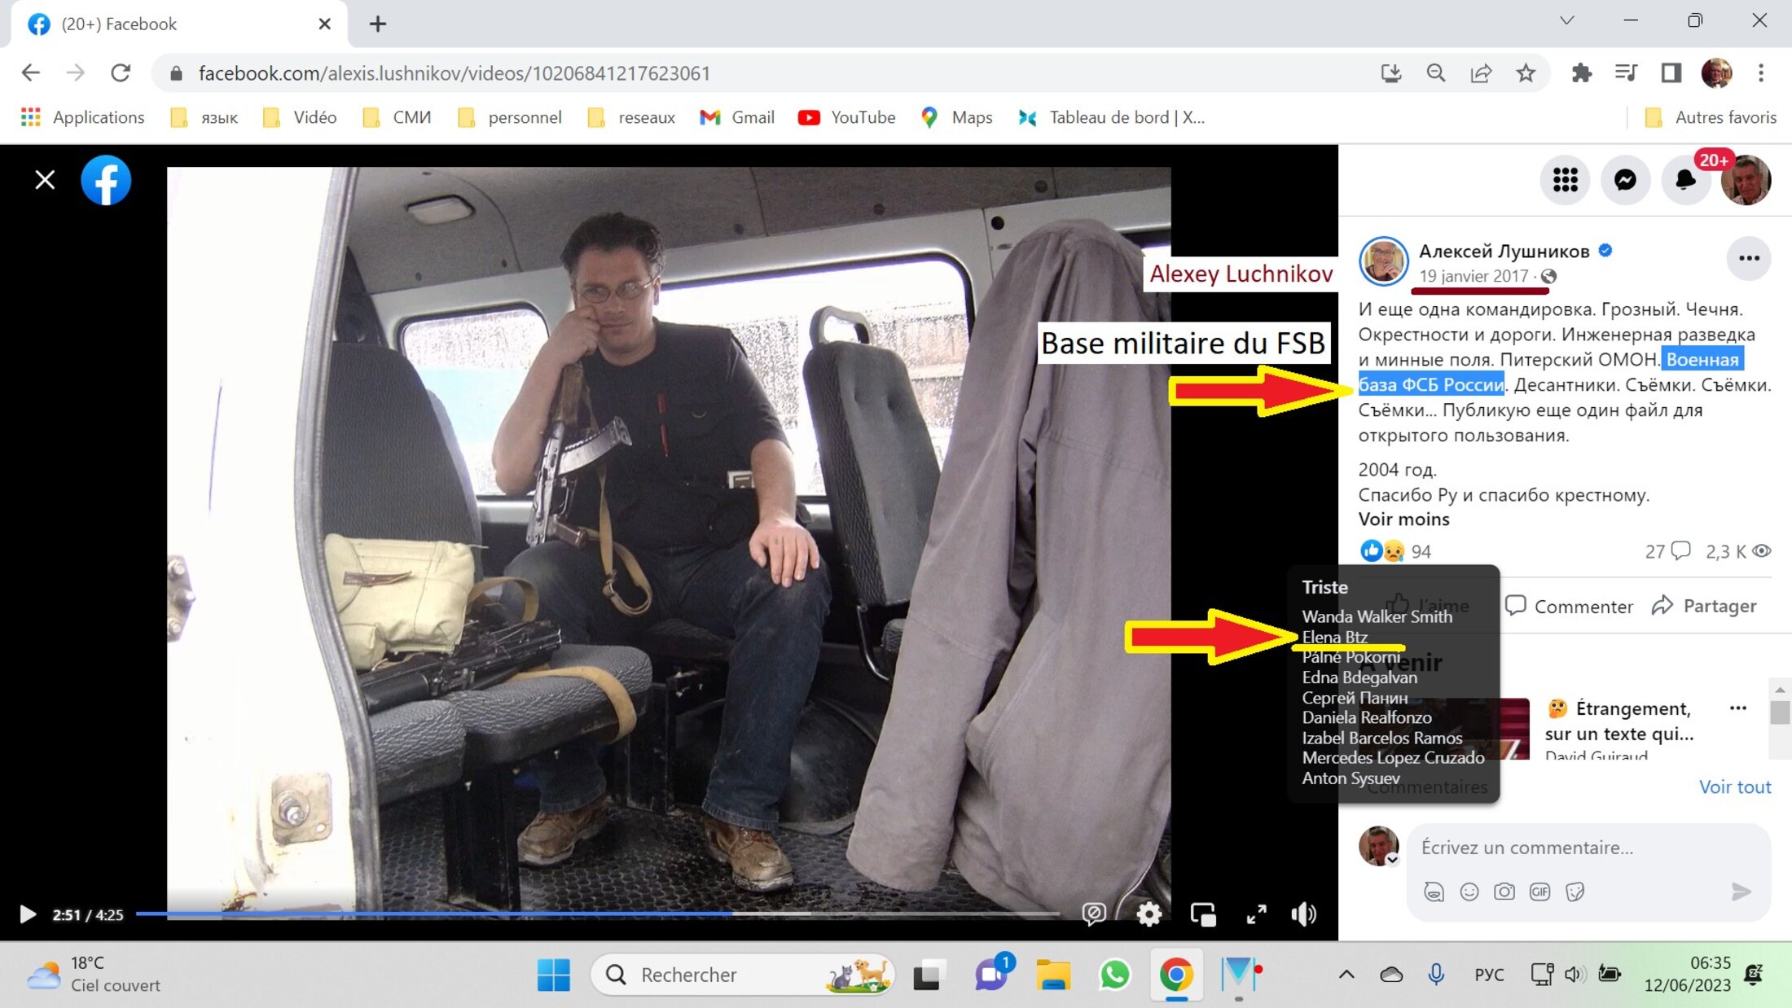Image resolution: width=1792 pixels, height=1008 pixels.
Task: Open options for the suggested video
Action: [x=1738, y=708]
